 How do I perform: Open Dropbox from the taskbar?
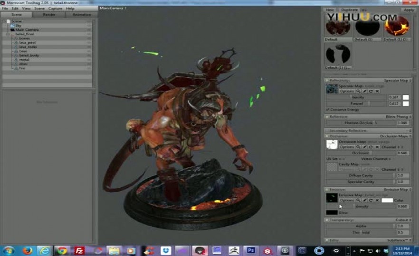click(x=166, y=251)
